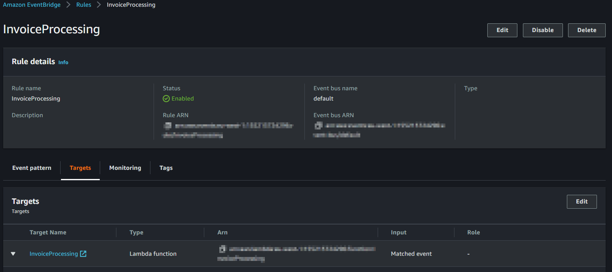Click the Arn column header
The width and height of the screenshot is (612, 272).
pyautogui.click(x=222, y=232)
